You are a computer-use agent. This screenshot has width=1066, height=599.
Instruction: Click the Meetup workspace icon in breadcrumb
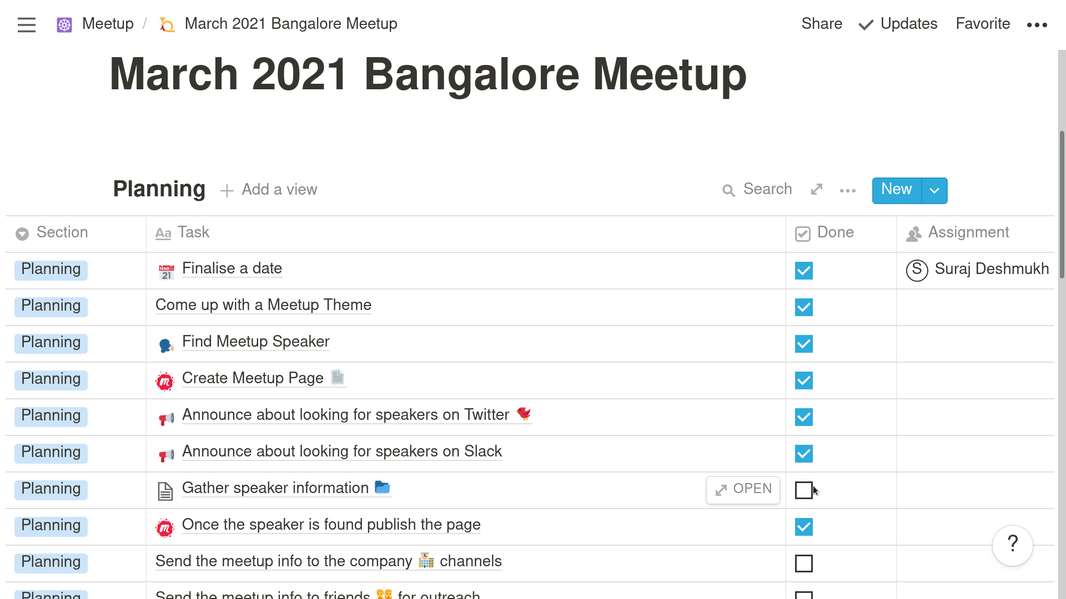[x=64, y=24]
